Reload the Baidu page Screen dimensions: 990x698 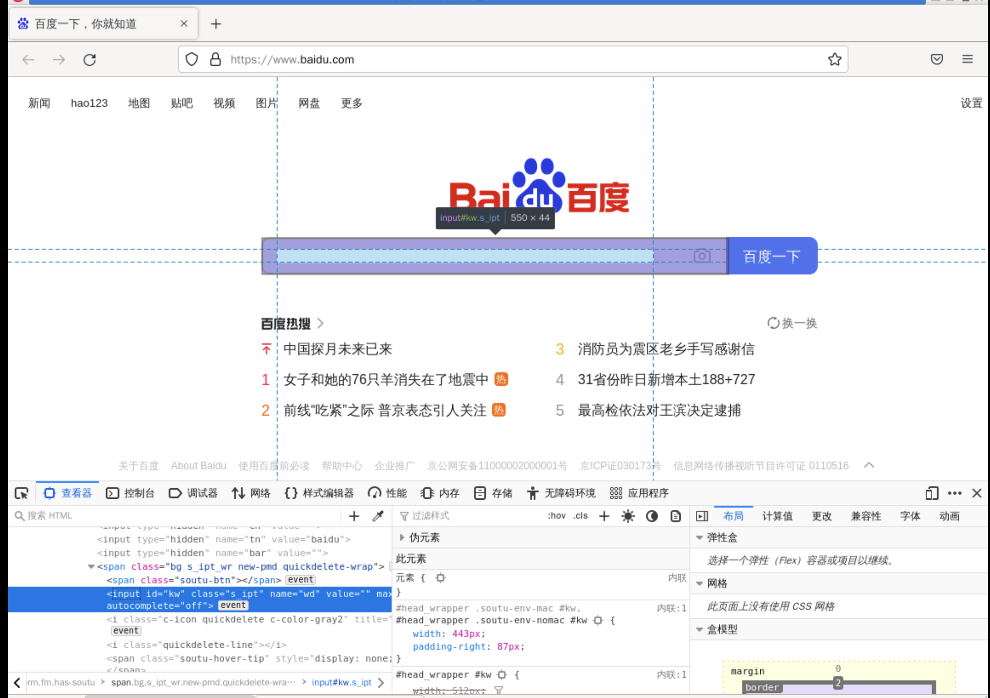pyautogui.click(x=90, y=60)
